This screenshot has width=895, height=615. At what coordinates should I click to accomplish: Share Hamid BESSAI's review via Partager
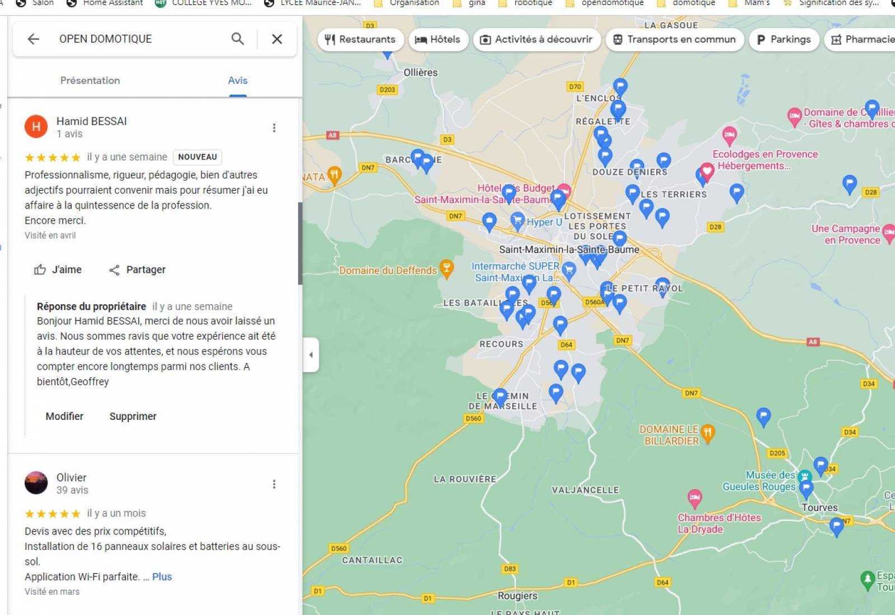tap(137, 269)
